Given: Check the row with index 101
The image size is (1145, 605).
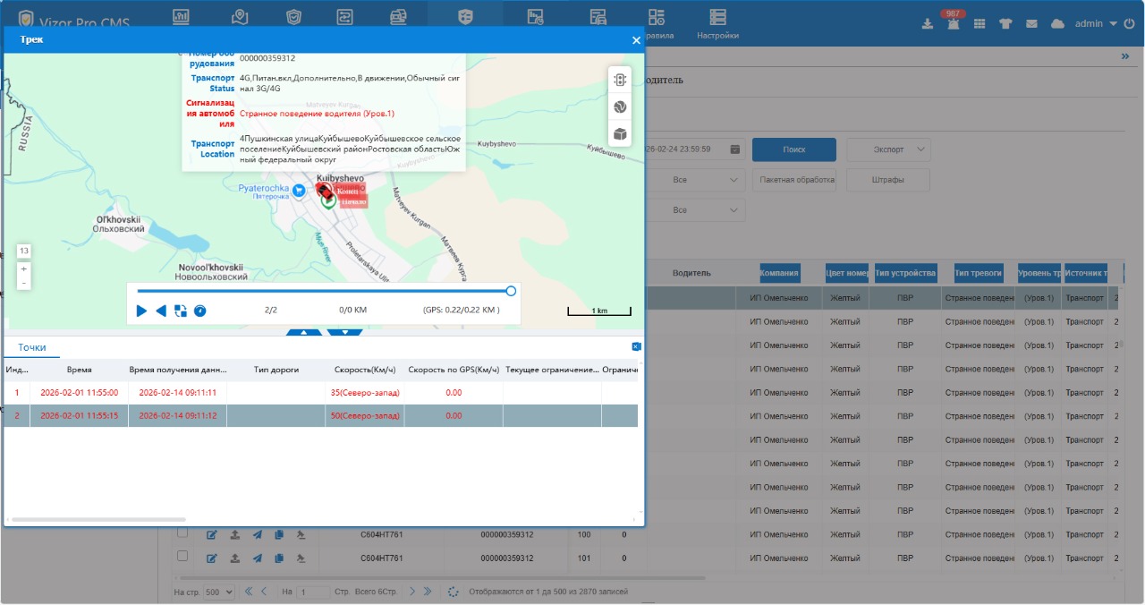Looking at the screenshot, I should coord(182,557).
